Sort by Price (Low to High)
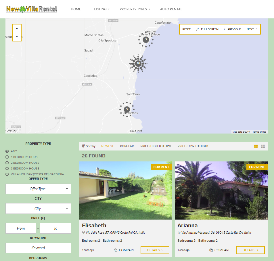Viewport: 274px width, 261px height. click(193, 146)
